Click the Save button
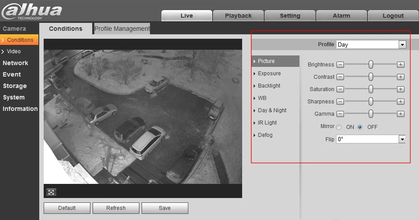419x220 pixels. 165,208
